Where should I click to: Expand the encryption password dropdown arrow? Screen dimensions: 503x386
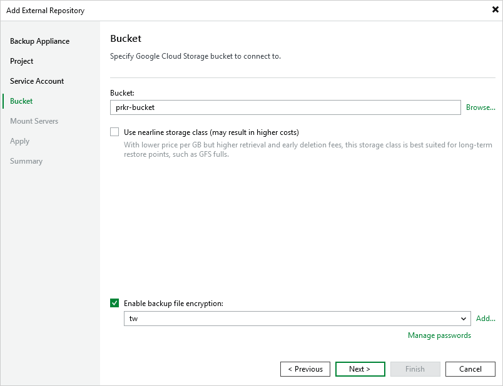pyautogui.click(x=463, y=319)
